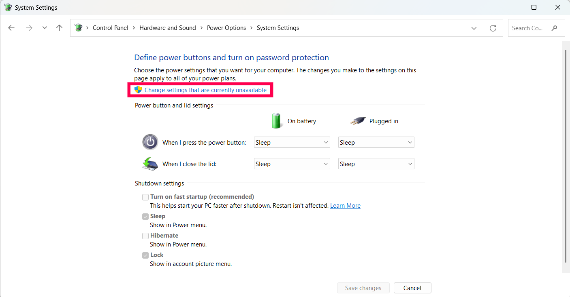Toggle the Sleep checkbox under Shutdown settings

[145, 217]
